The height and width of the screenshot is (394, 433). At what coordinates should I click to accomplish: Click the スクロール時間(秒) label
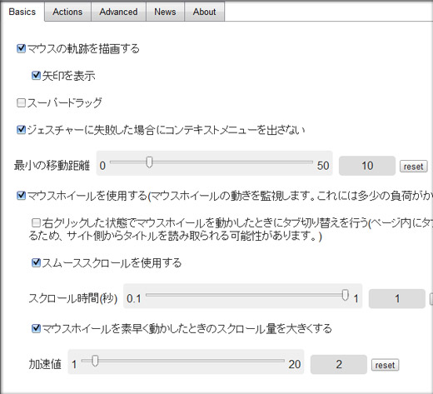coord(73,298)
